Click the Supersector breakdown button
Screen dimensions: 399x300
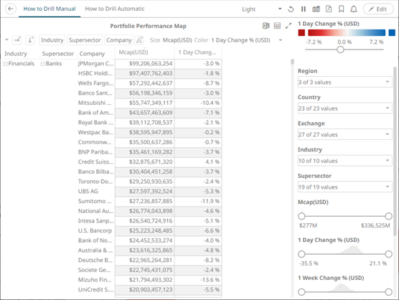pos(85,40)
